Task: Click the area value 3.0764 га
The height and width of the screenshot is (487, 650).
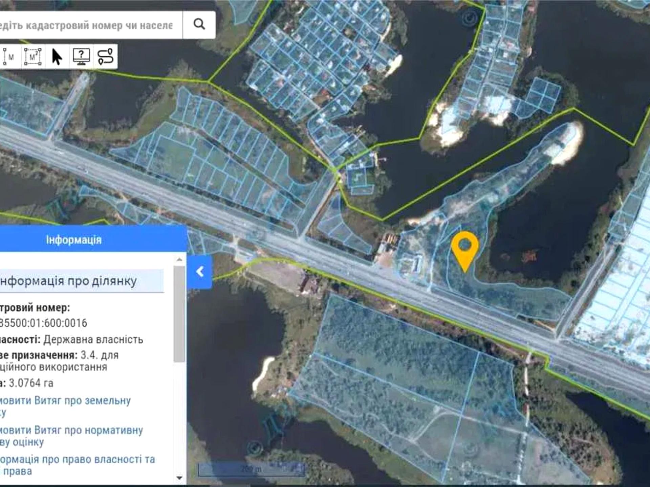Action: [x=31, y=383]
